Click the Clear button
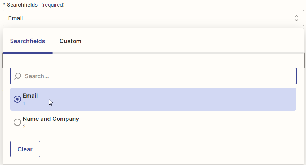Screen dimensions: 306x165 (25, 149)
